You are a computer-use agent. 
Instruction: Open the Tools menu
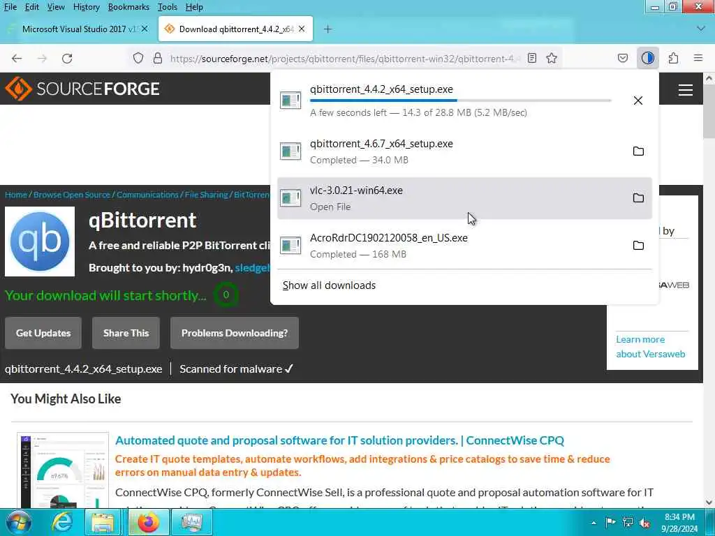click(168, 7)
